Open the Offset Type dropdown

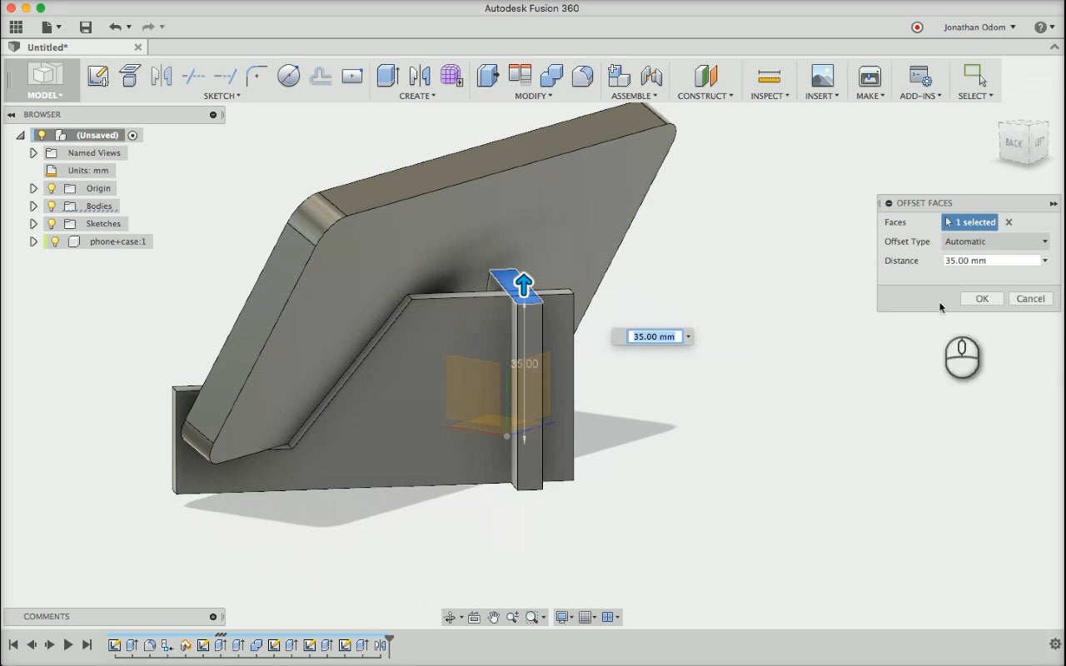pos(996,241)
